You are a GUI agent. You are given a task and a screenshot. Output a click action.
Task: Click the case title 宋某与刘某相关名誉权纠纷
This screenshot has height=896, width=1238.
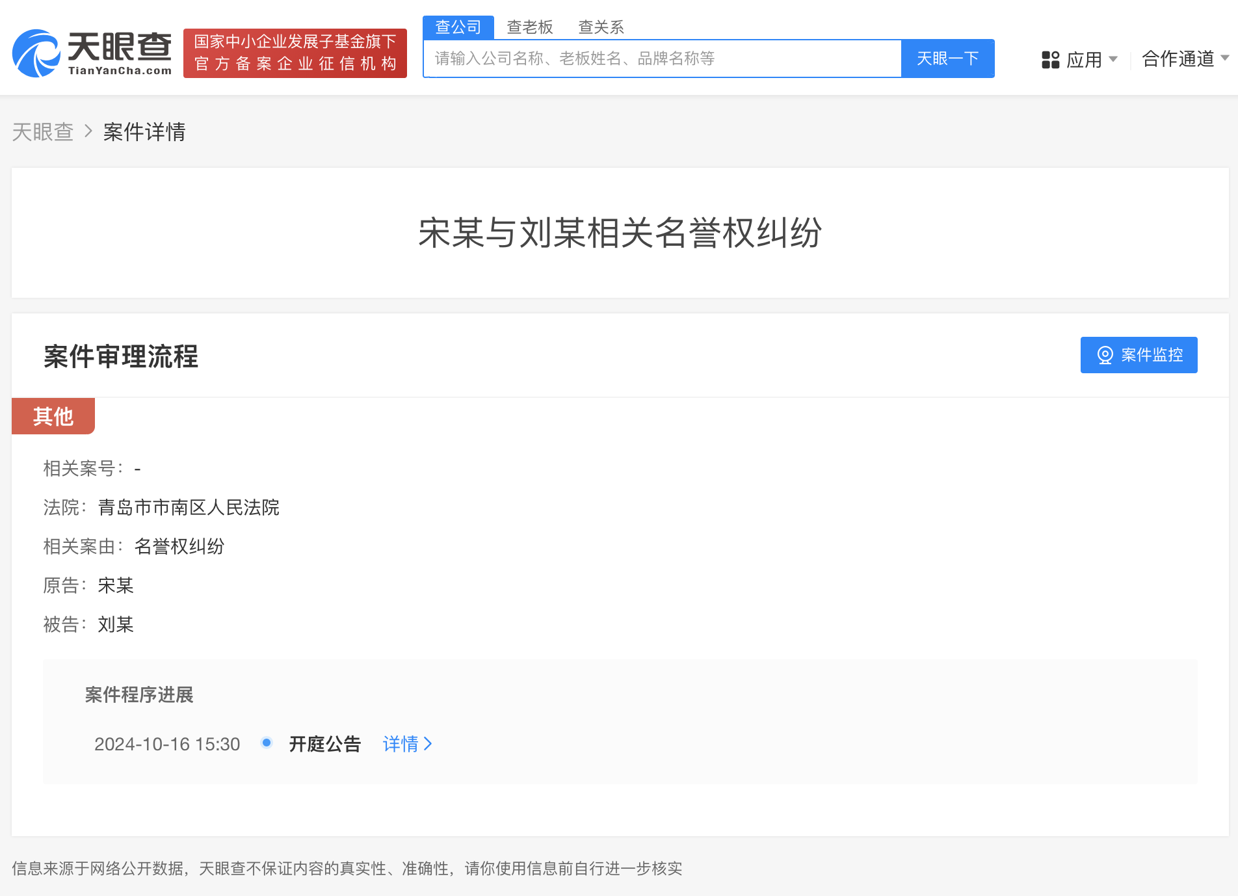[620, 233]
